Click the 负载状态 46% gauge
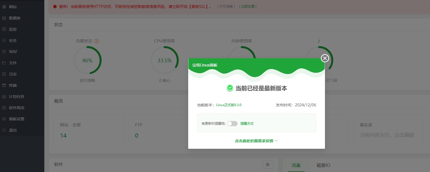This screenshot has width=430, height=172. pyautogui.click(x=87, y=60)
